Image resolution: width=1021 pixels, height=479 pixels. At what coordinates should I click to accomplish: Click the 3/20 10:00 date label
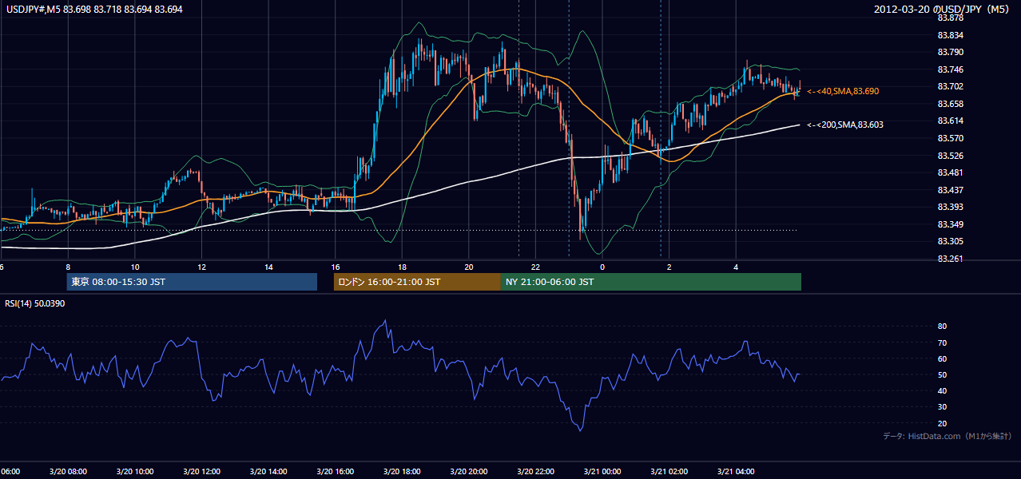click(135, 471)
